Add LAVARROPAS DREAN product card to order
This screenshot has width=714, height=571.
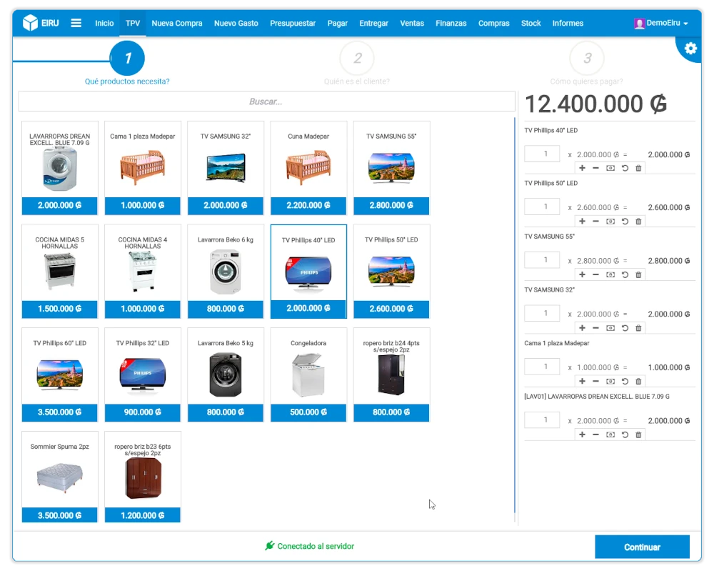60,168
